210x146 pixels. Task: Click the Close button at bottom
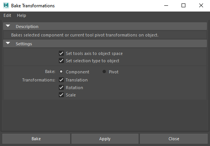(174, 139)
